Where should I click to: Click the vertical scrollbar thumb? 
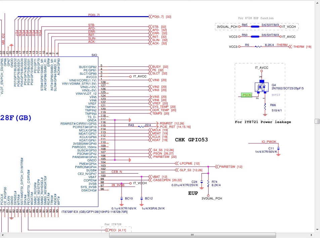[317, 121]
